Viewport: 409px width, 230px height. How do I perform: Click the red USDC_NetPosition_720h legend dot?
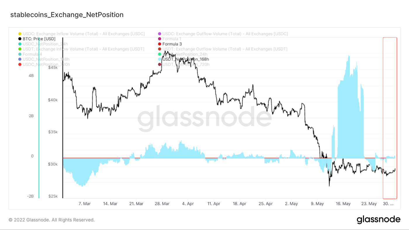[20, 64]
